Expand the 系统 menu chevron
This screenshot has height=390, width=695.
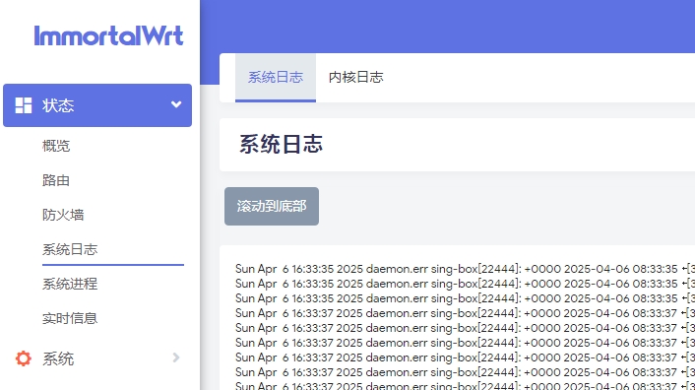(176, 357)
